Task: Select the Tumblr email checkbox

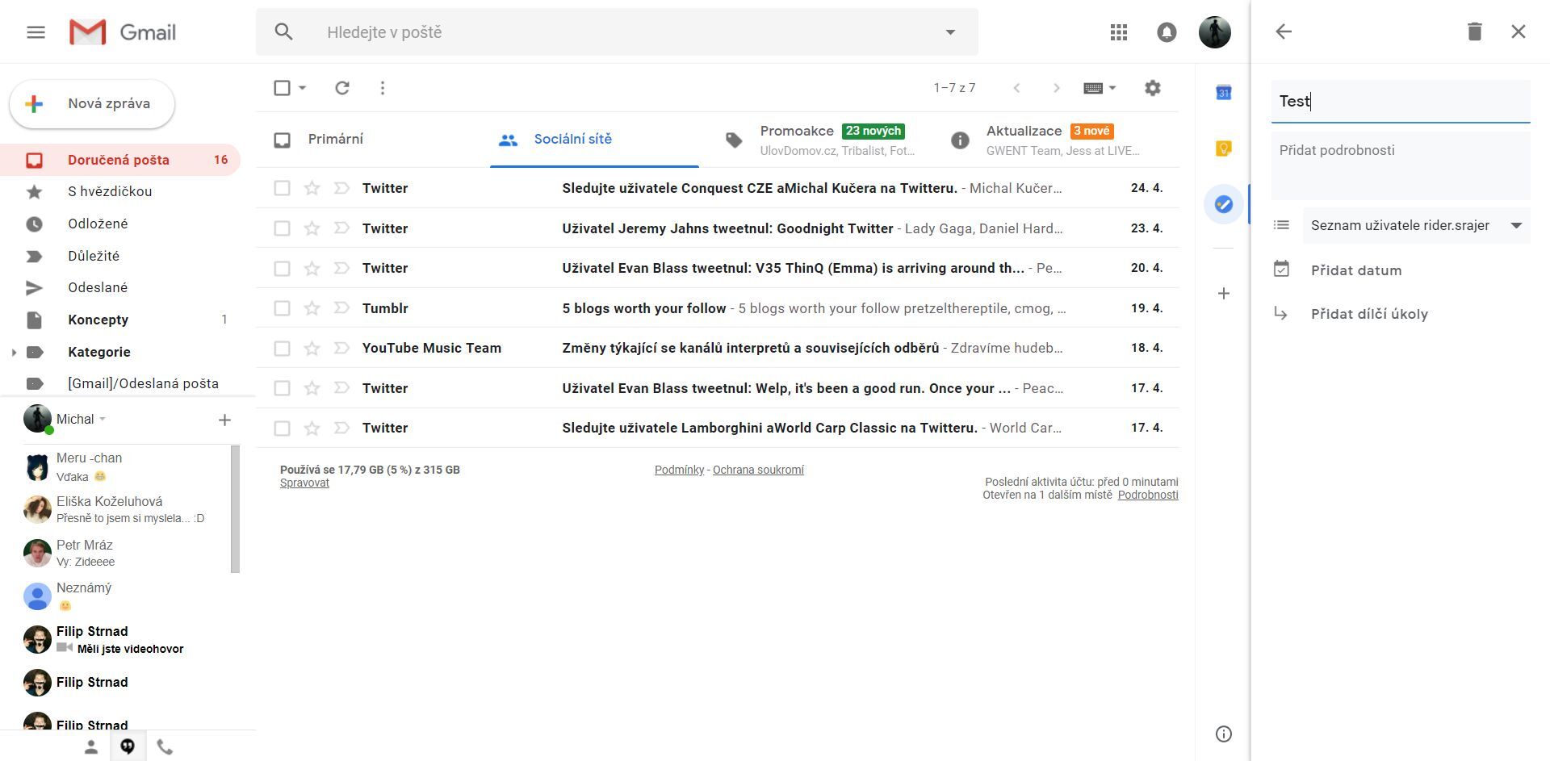Action: coord(282,307)
